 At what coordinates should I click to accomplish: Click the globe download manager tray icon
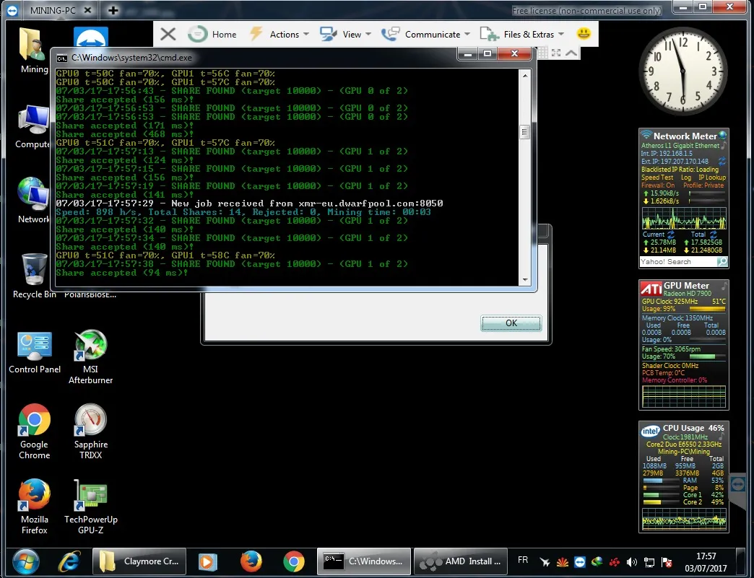pyautogui.click(x=597, y=561)
